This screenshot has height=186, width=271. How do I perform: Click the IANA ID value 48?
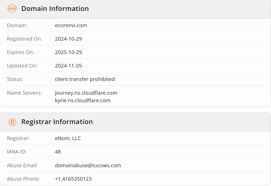tap(58, 152)
